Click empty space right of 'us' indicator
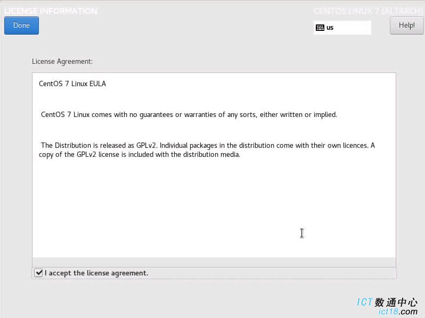425x318 pixels. pos(353,28)
